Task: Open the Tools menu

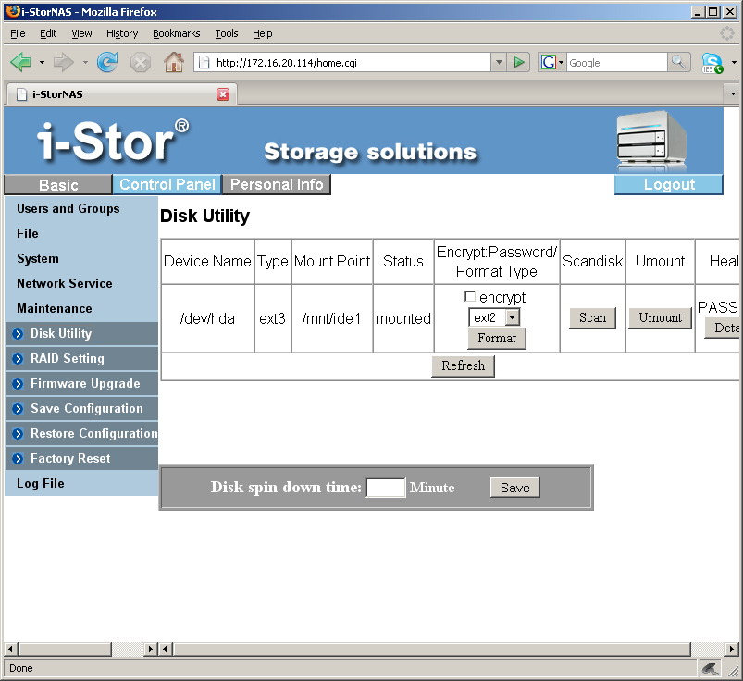Action: pyautogui.click(x=227, y=33)
